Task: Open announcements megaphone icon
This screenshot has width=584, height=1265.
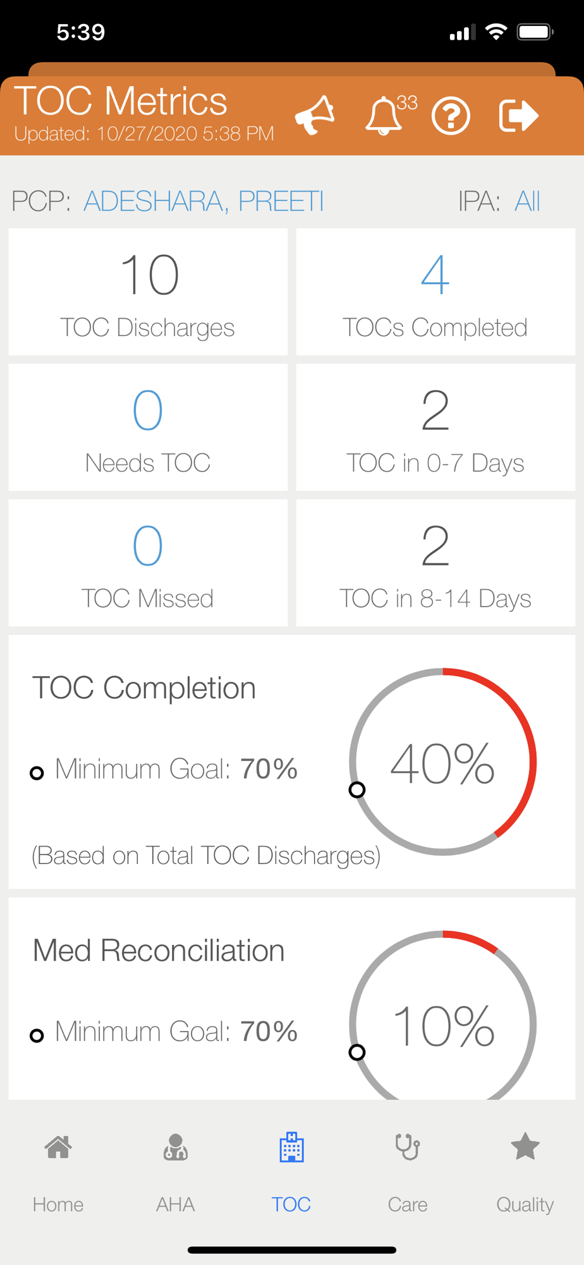Action: click(x=315, y=116)
